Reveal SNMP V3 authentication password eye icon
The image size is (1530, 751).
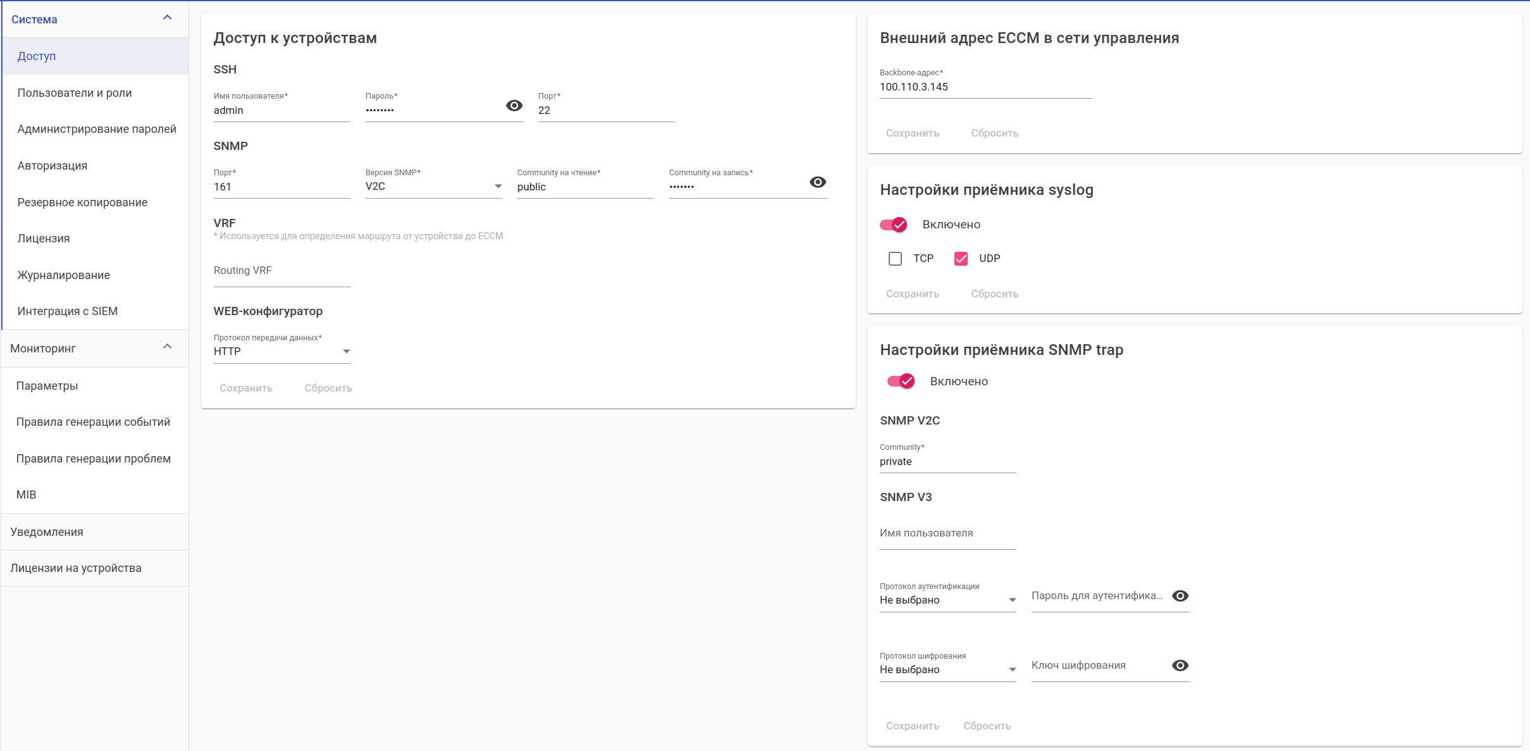coord(1180,596)
